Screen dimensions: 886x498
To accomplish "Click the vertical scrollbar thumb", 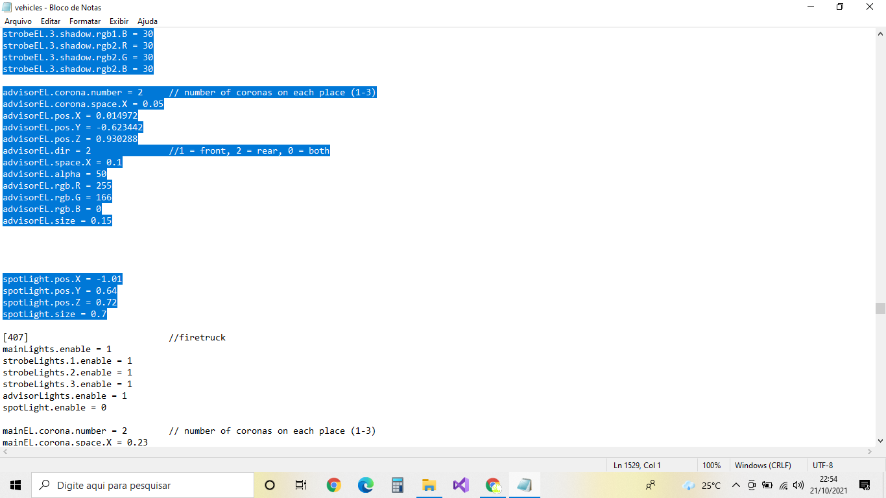I will pos(880,308).
